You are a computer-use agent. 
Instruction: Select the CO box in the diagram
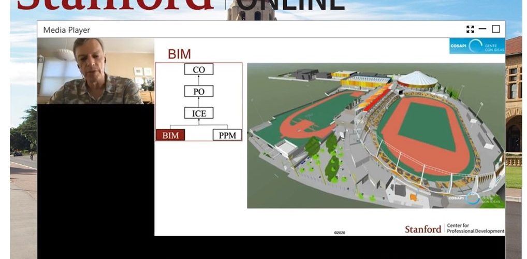pyautogui.click(x=199, y=69)
